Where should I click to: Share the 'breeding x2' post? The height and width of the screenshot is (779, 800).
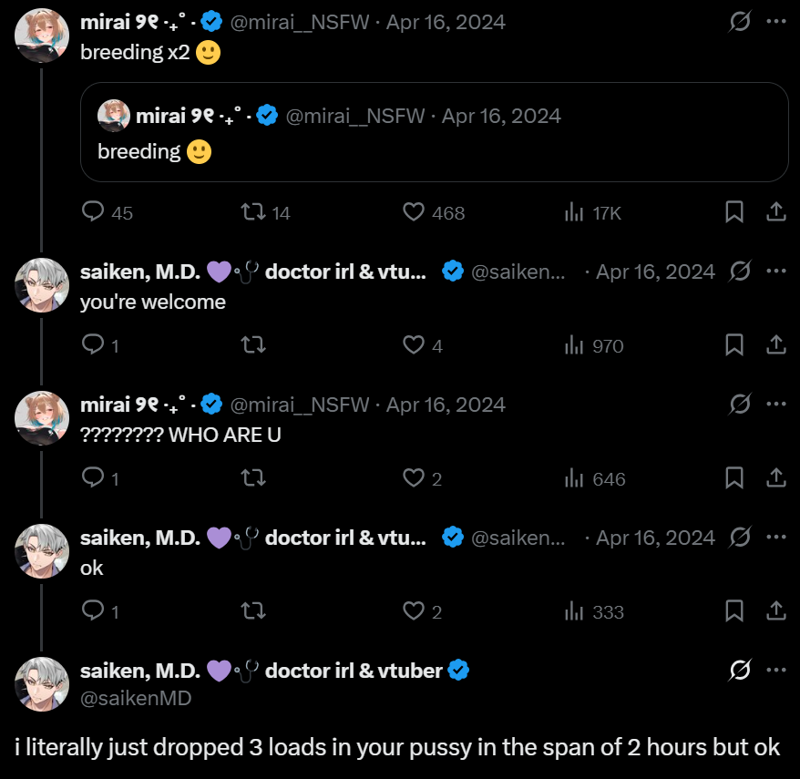[x=775, y=212]
